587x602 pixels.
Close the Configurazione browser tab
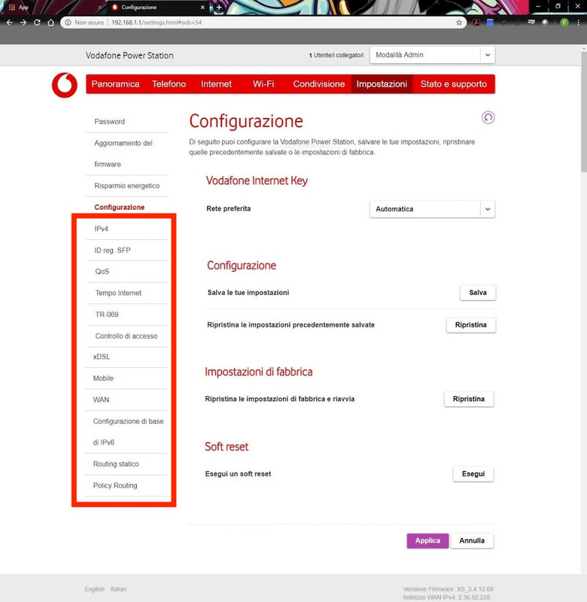[202, 8]
